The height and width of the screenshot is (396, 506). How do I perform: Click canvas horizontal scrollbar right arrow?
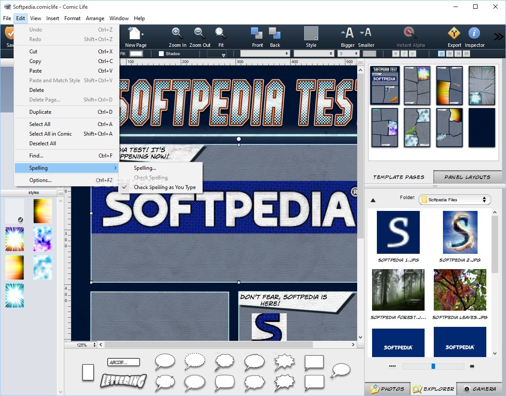coord(353,345)
